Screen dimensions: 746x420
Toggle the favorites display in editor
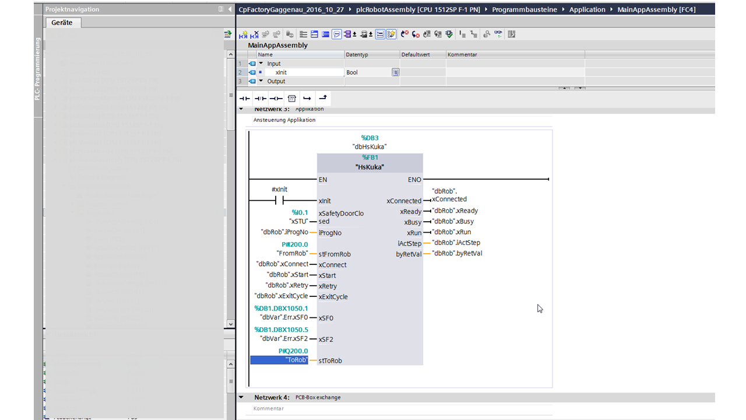(x=391, y=34)
